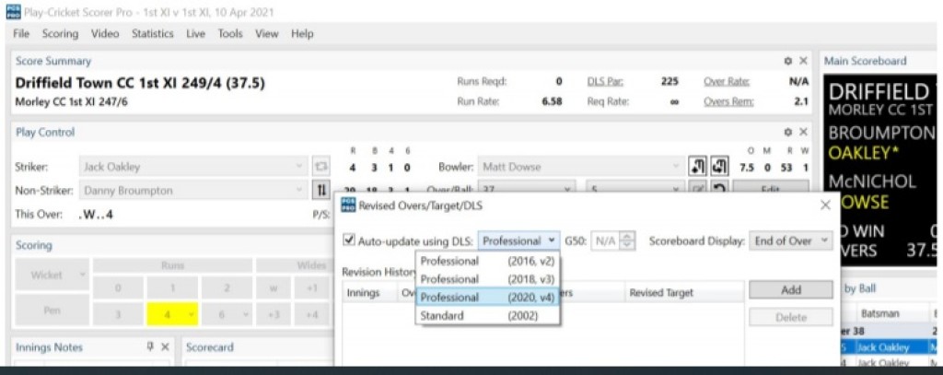Image resolution: width=943 pixels, height=375 pixels.
Task: Click the wide 'w' button
Action: [x=273, y=287]
